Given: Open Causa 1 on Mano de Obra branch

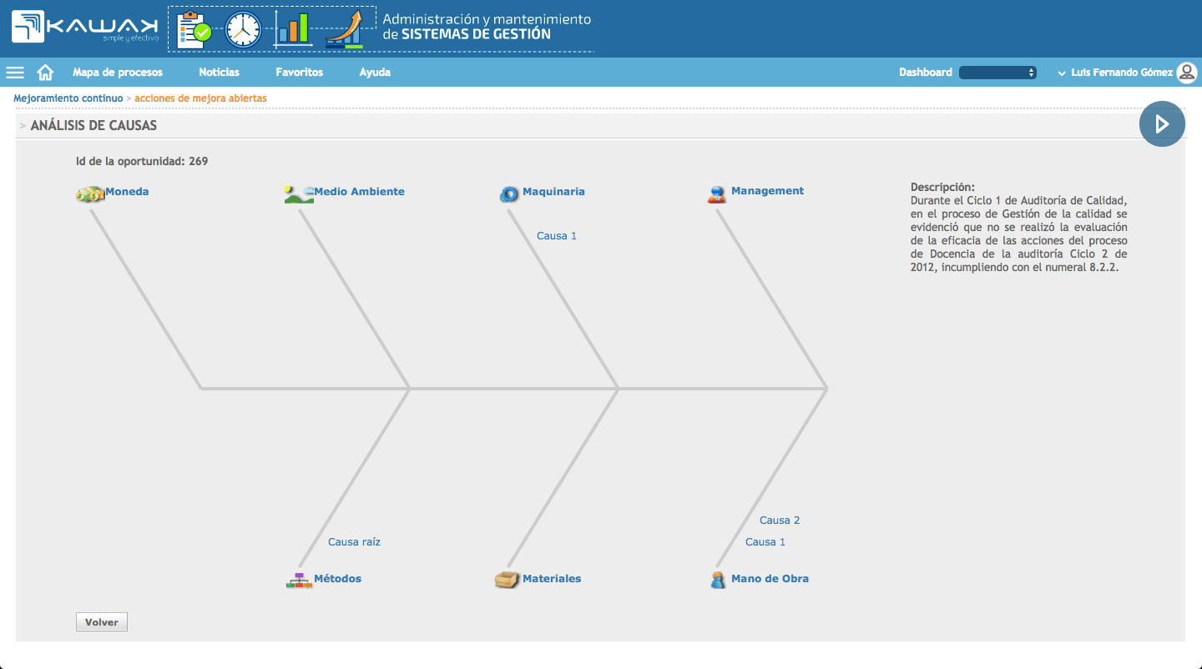Looking at the screenshot, I should click(765, 542).
